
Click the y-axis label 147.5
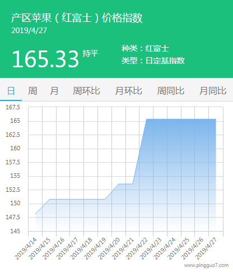point(13,217)
